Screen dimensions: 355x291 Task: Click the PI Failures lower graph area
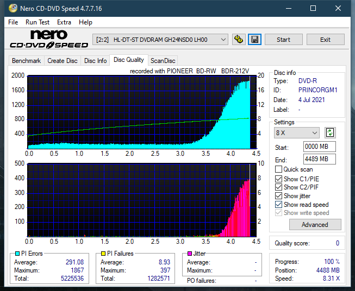(142, 200)
